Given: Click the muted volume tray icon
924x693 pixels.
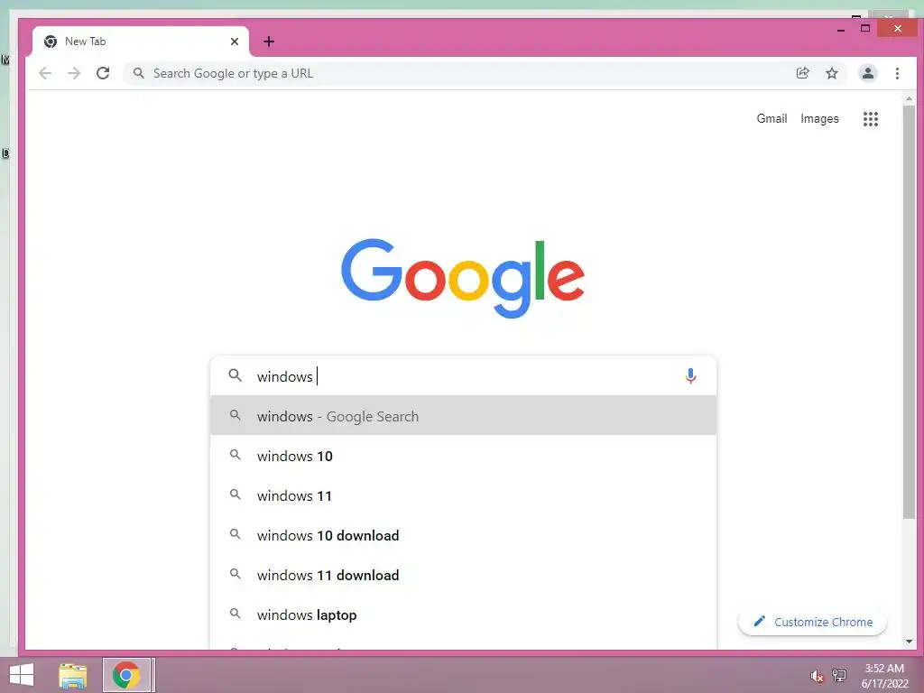Looking at the screenshot, I should [816, 676].
